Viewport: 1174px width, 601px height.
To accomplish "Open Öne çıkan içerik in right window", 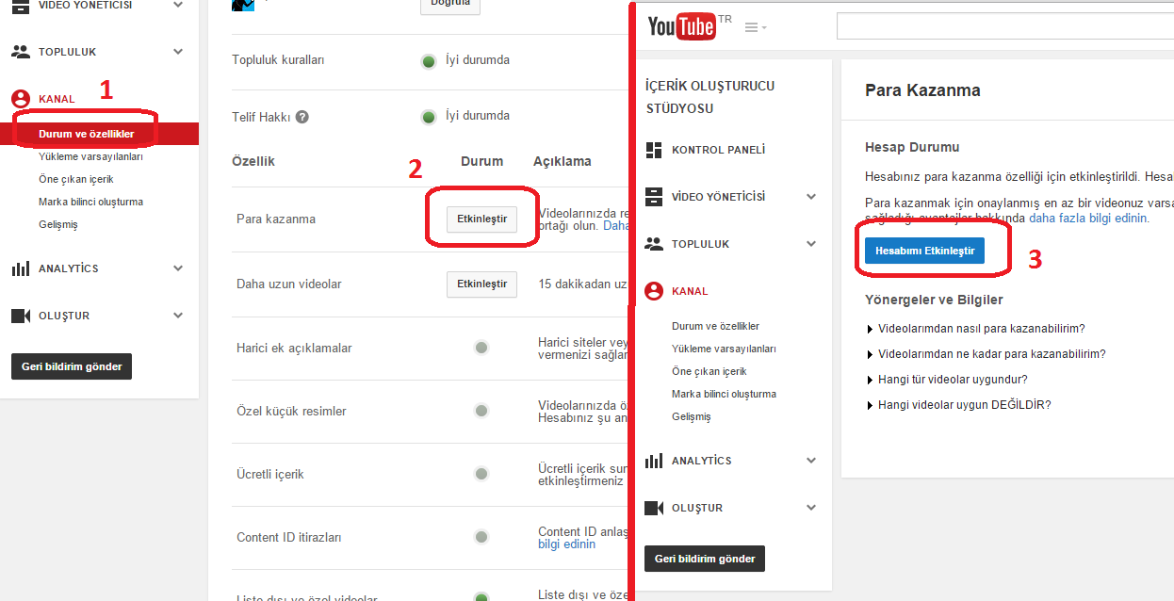I will (x=709, y=371).
